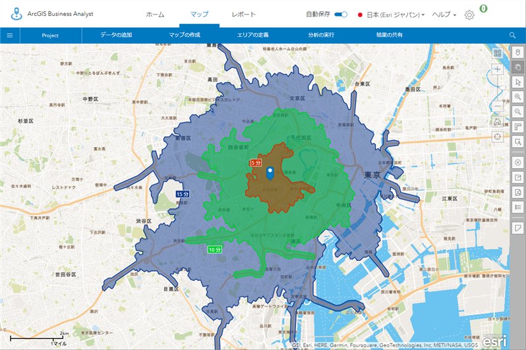Click the locate target button
Screen dimensions: 526x350
[x=497, y=136]
